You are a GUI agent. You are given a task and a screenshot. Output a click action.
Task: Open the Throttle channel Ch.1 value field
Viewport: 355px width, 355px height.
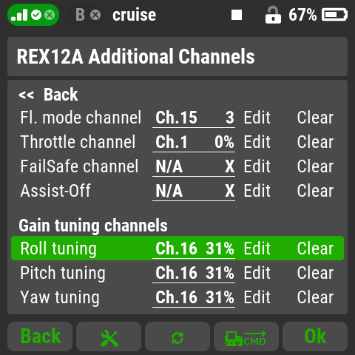194,142
